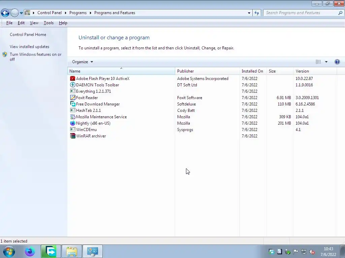Image resolution: width=345 pixels, height=258 pixels.
Task: Open the Tools menu
Action: [49, 23]
